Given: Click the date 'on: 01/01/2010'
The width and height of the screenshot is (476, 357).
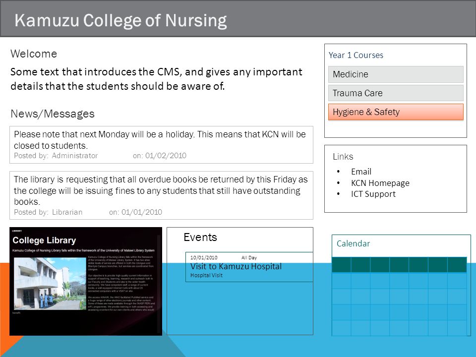Looking at the screenshot, I should click(x=135, y=212).
